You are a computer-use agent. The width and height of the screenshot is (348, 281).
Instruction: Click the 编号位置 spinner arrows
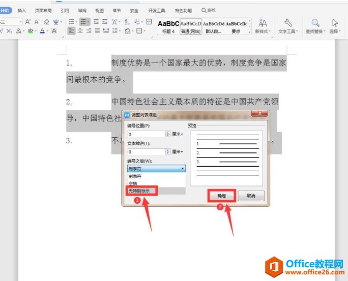click(168, 134)
